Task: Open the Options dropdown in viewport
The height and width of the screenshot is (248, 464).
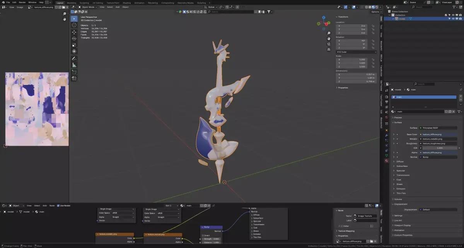Action: pos(376,12)
